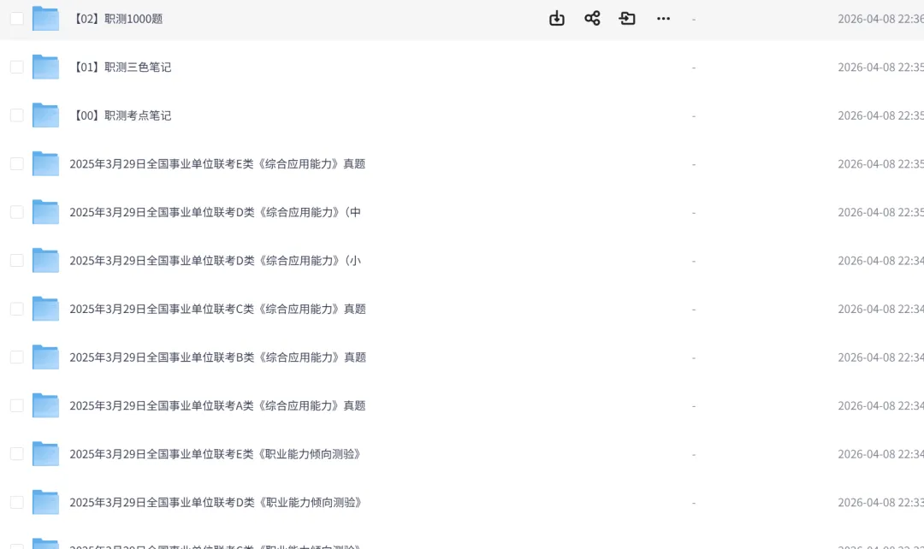
Task: Click the folder icon for 【01】职测三色笔记
Action: pyautogui.click(x=44, y=67)
